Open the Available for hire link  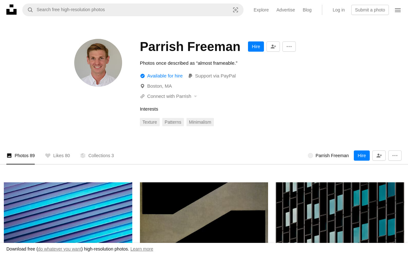click(x=161, y=76)
